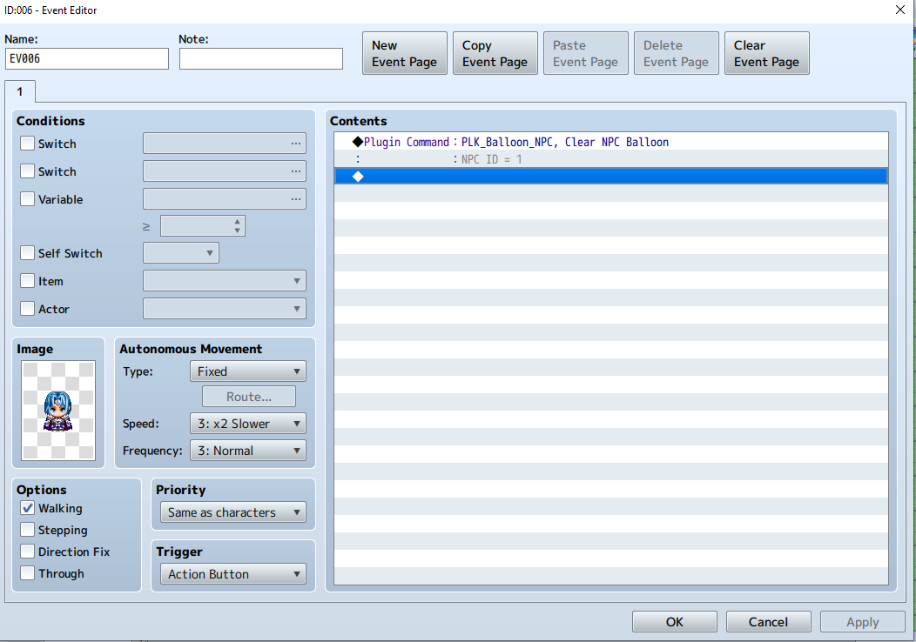
Task: Expand the Speed dropdown showing x2 Slower
Action: tap(247, 424)
